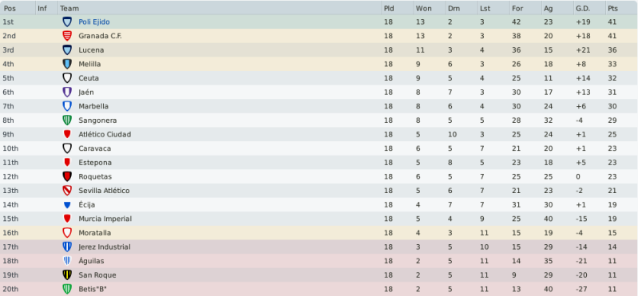Select the 16th place Moratalla row
638x296 pixels.
[x=319, y=233]
